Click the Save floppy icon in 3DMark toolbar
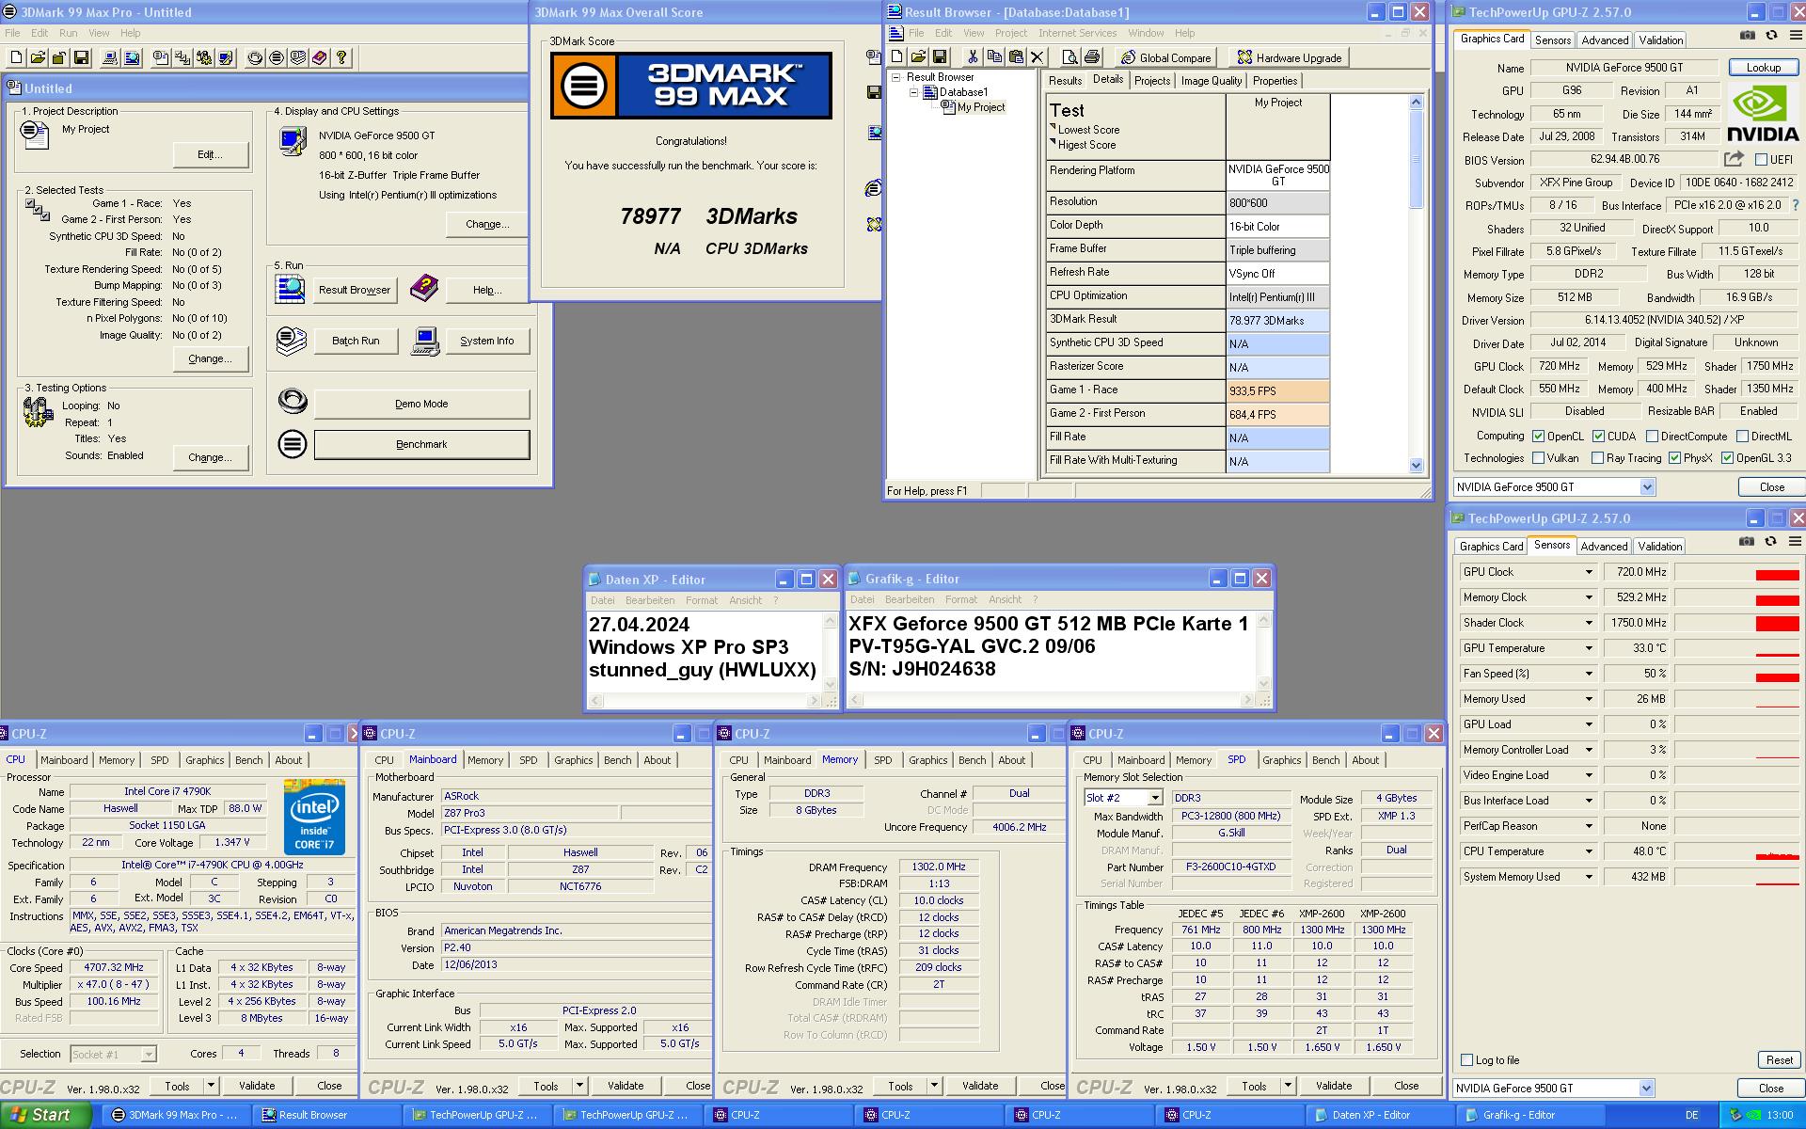The height and width of the screenshot is (1129, 1806). point(82,57)
